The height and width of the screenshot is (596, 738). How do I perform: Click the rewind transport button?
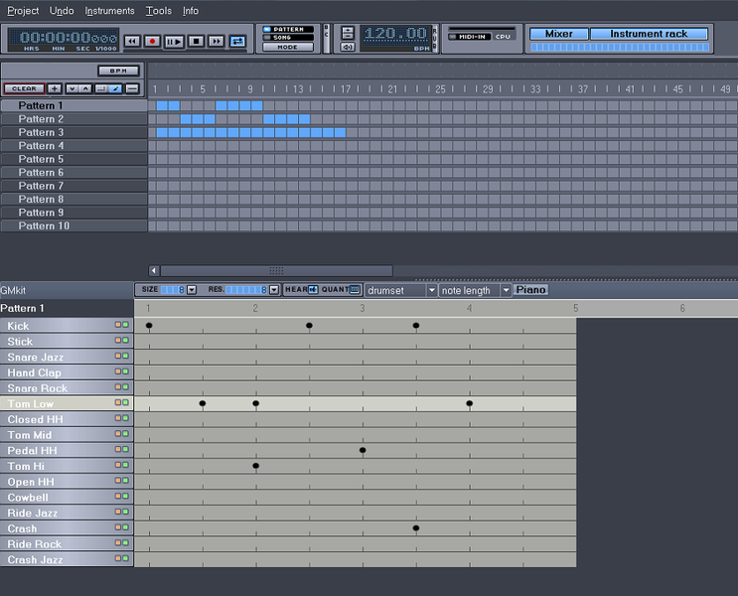(x=132, y=42)
